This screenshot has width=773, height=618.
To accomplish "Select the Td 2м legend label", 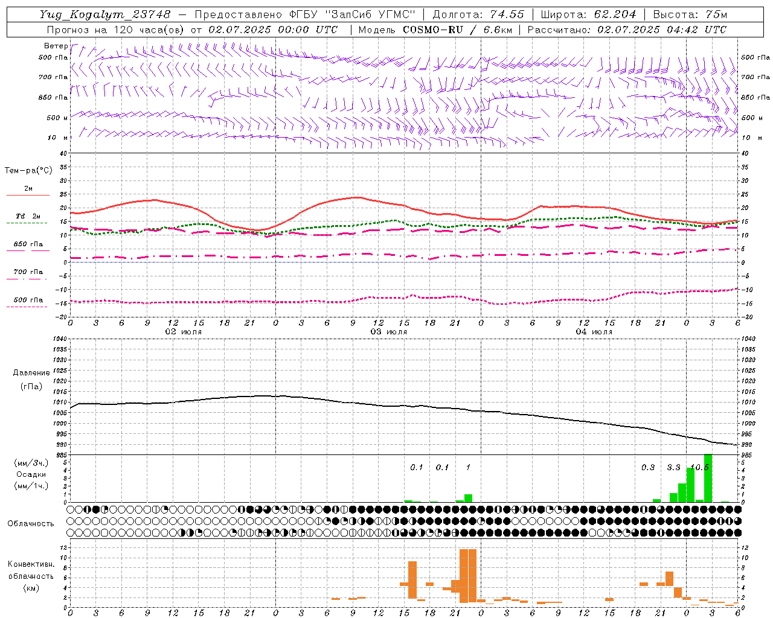I will [28, 216].
